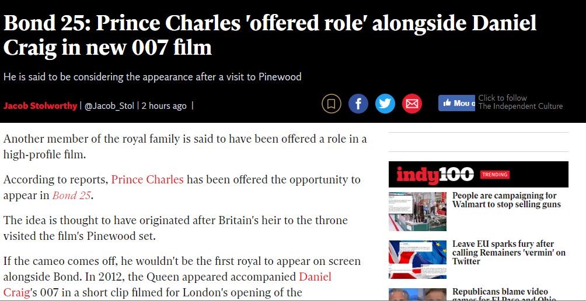
Task: Open the @Jacob_Stol Twitter handle
Action: click(109, 106)
